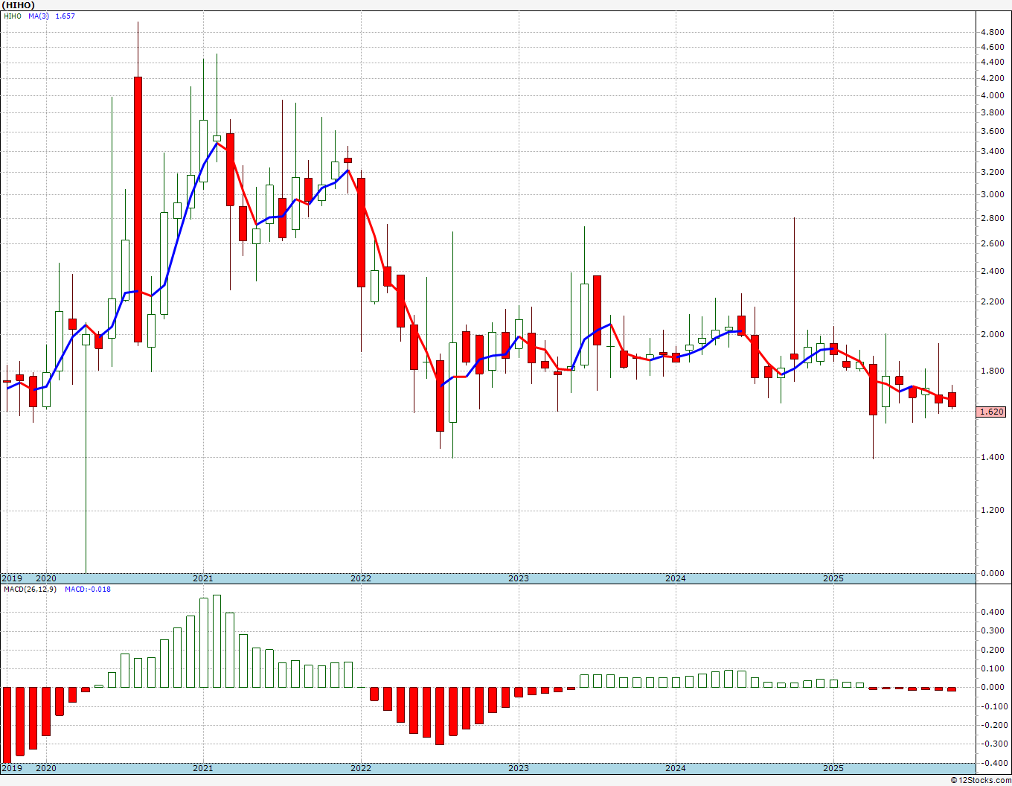Select the HIHO series legend label

click(13, 16)
